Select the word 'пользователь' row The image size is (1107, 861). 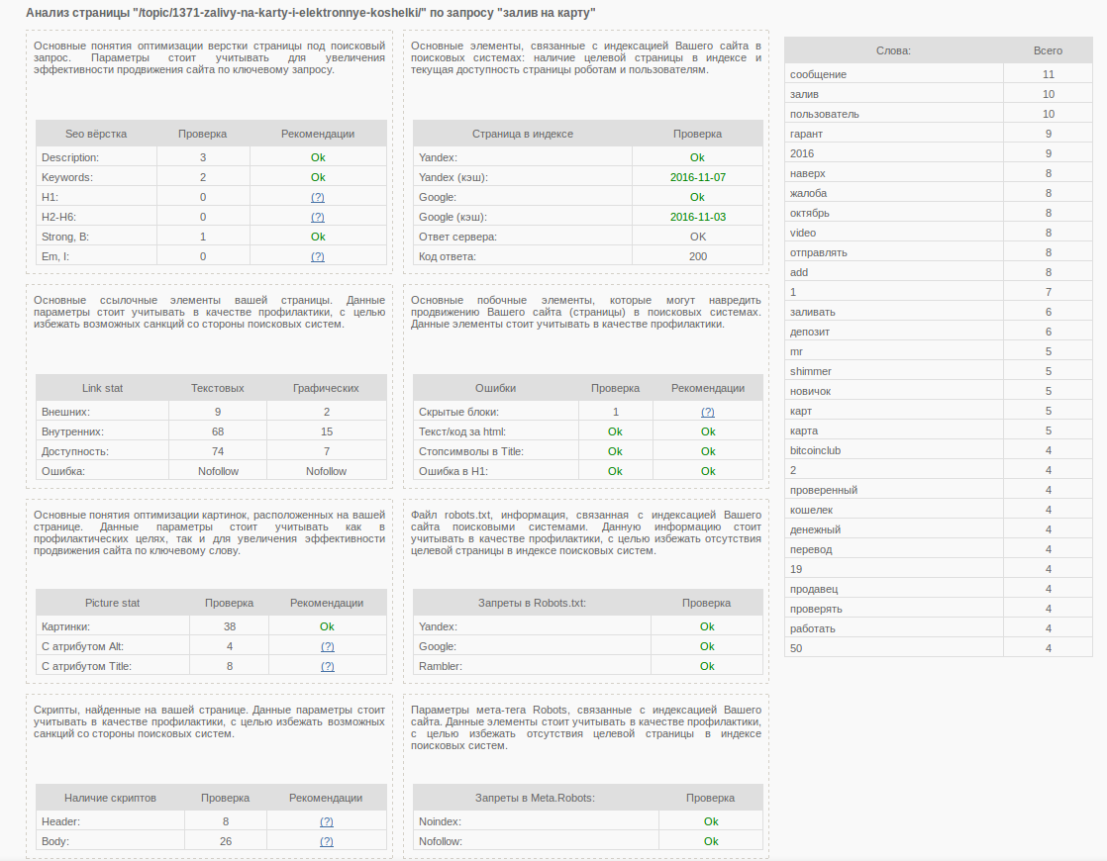click(x=939, y=114)
